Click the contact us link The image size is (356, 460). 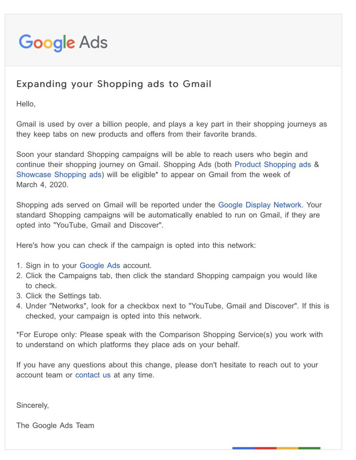[93, 375]
